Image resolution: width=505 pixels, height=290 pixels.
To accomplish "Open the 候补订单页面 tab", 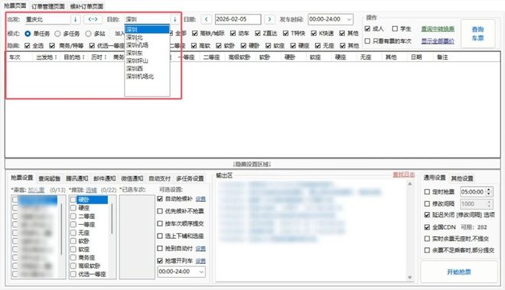I will point(86,6).
